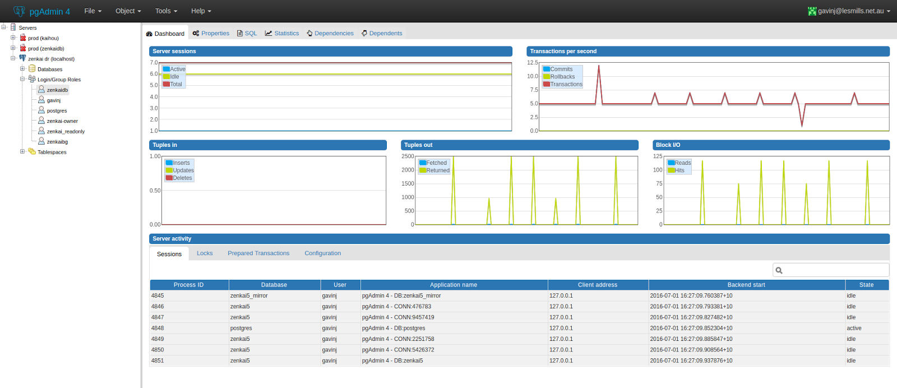Click the search magnifier icon in sessions filter

pos(779,270)
